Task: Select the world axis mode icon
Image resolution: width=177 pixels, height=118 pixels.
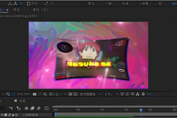Action: pyautogui.click(x=15, y=3)
